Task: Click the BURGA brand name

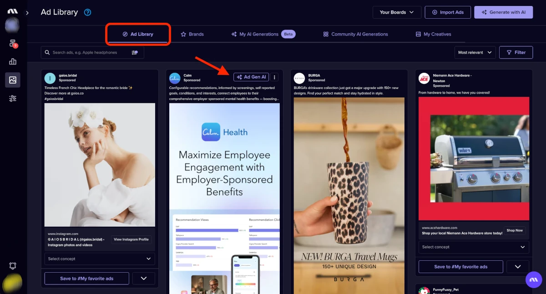Action: (314, 75)
